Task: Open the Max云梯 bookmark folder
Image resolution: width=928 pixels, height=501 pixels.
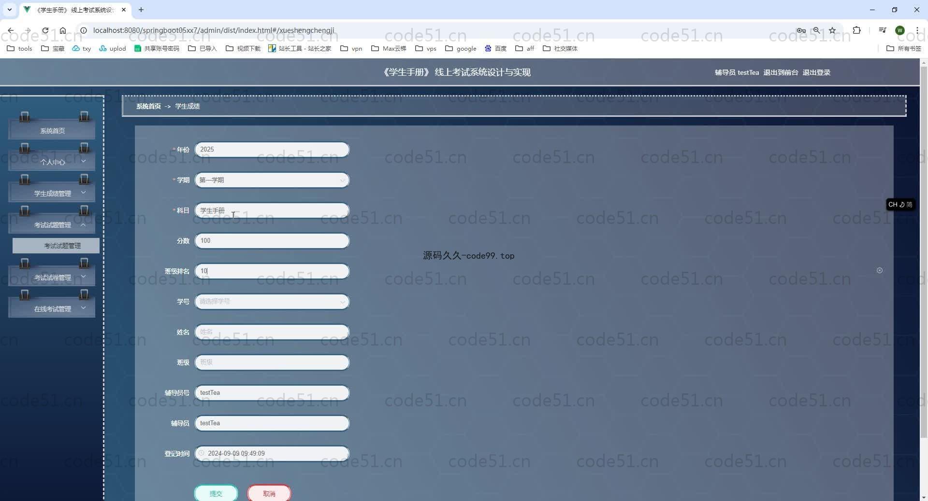Action: 389,48
